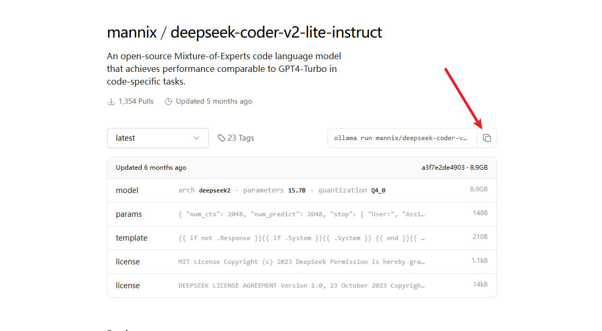Screen dimensions: 602x331
Task: Click the chevron arrow in the latest selector
Action: click(197, 138)
